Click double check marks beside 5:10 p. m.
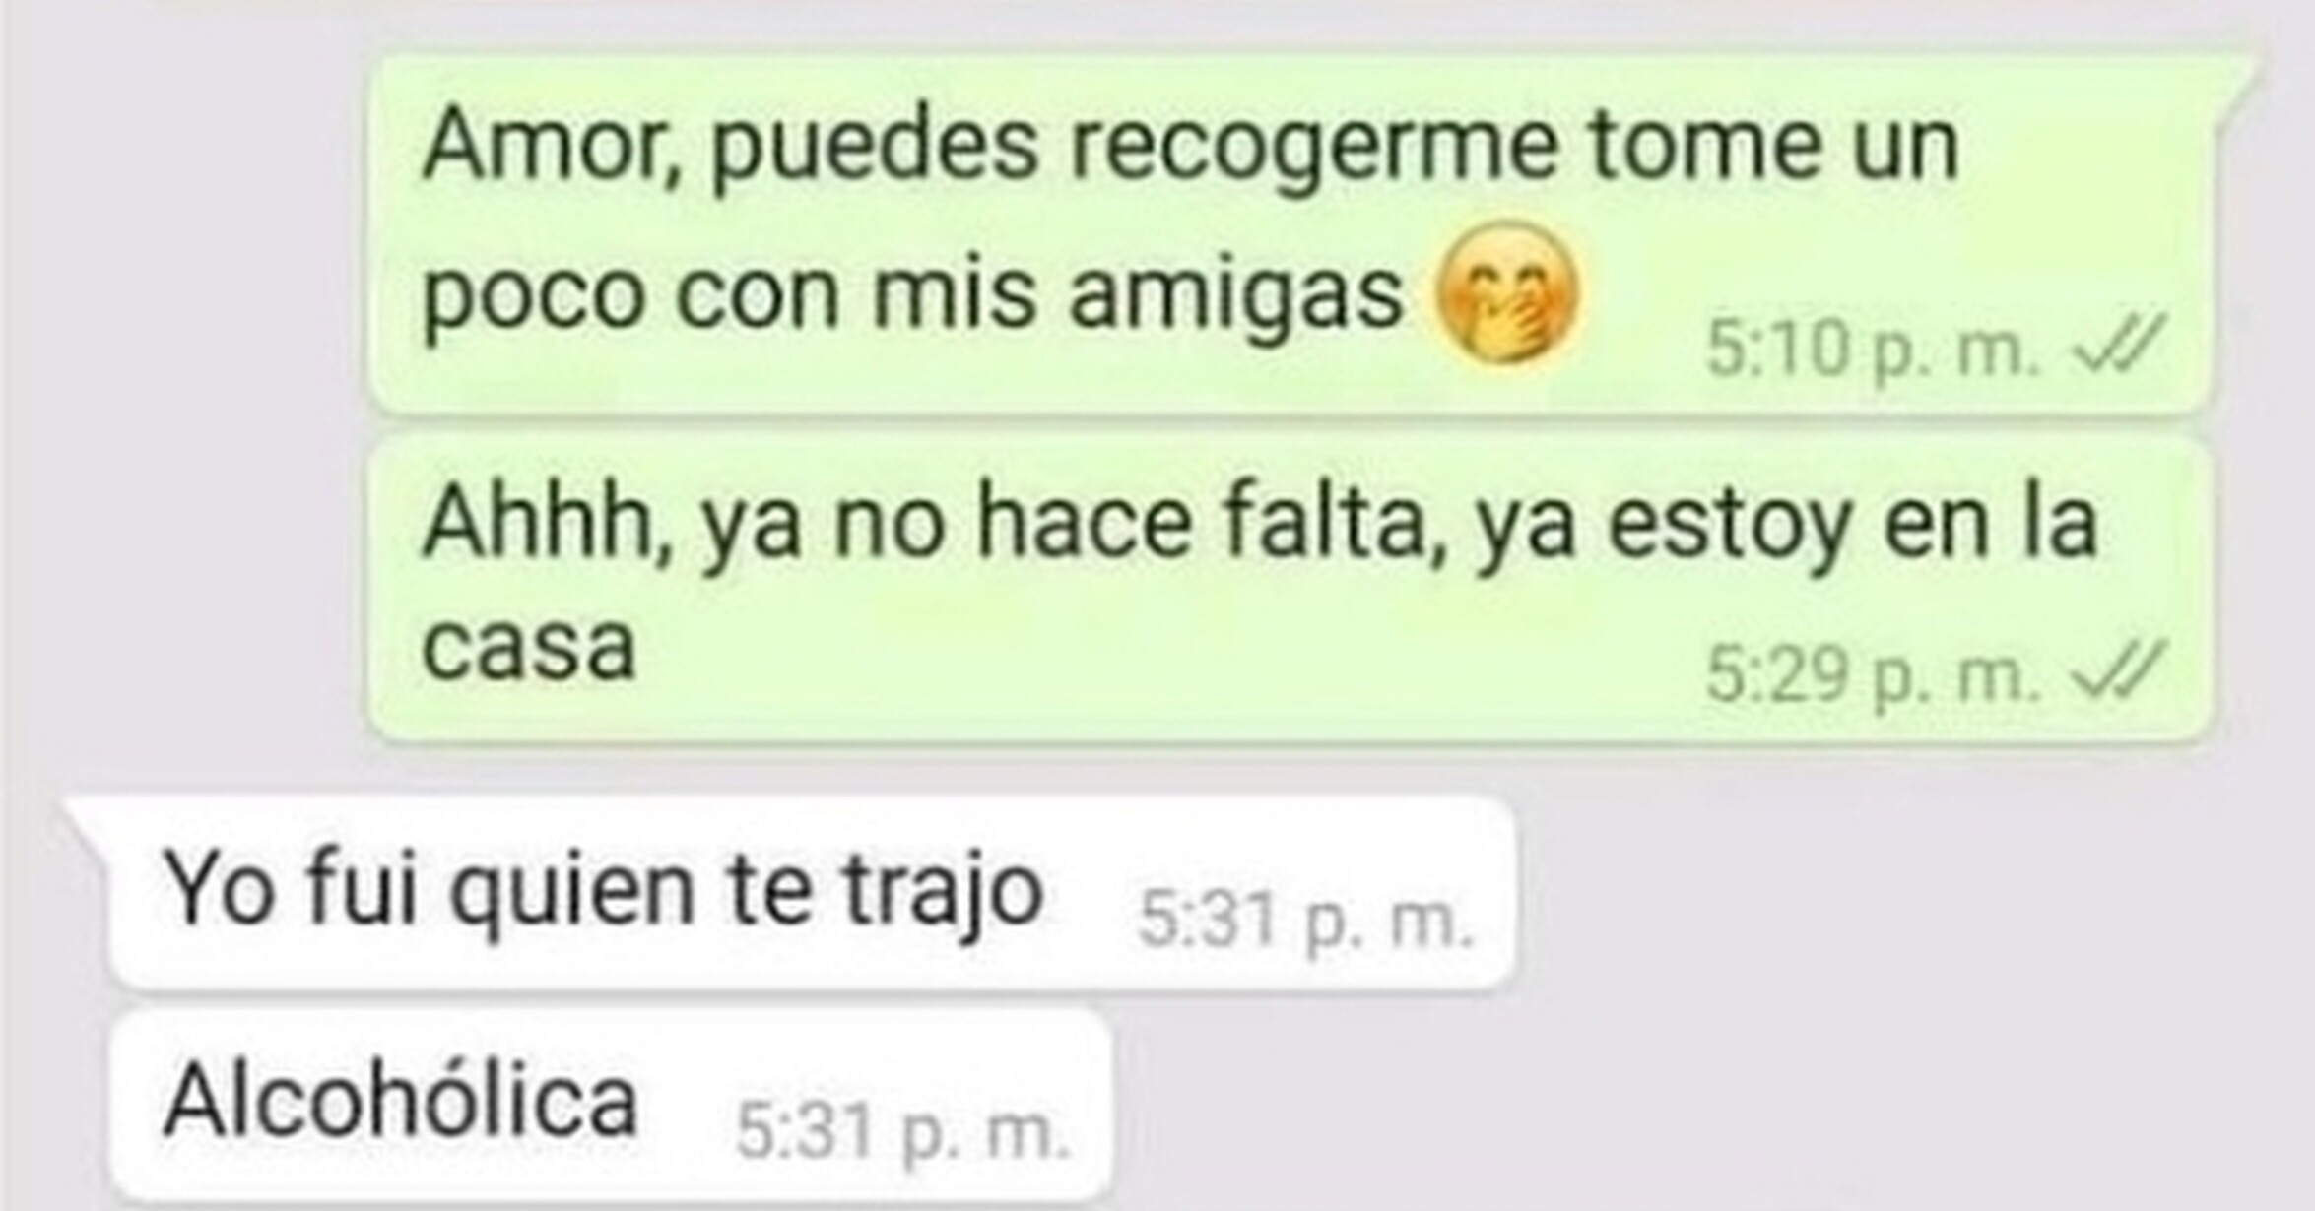This screenshot has height=1211, width=2315. [2118, 346]
